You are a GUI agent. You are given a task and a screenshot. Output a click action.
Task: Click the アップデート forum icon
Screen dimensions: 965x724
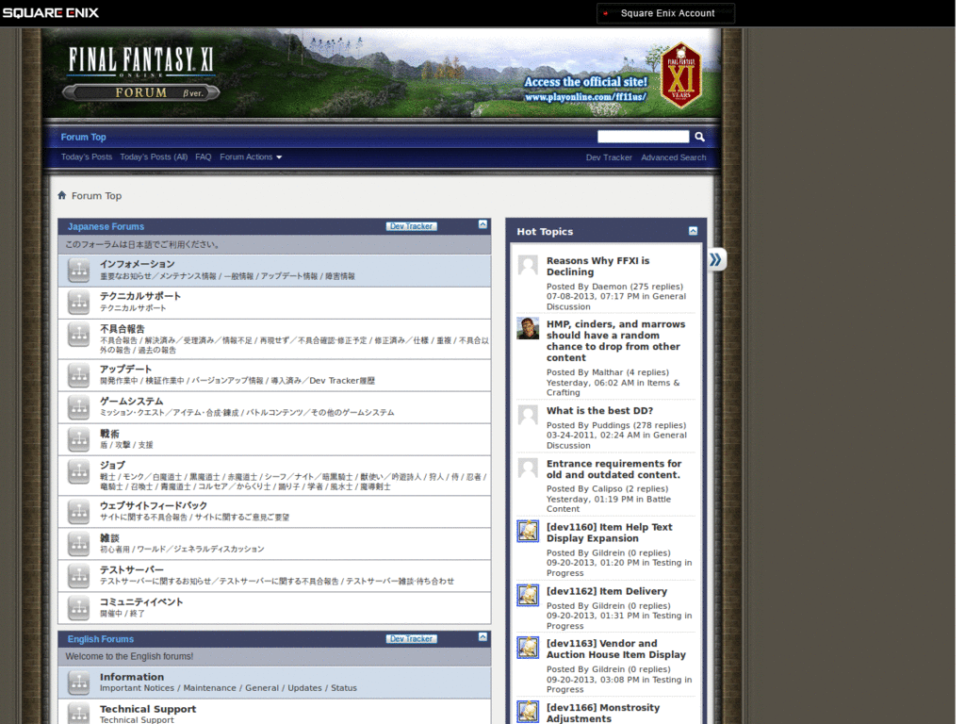point(79,375)
